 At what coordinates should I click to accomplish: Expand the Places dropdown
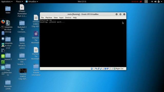19,2
